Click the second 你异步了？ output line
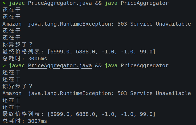Screen dimensions: 196x125 [x=17, y=87]
